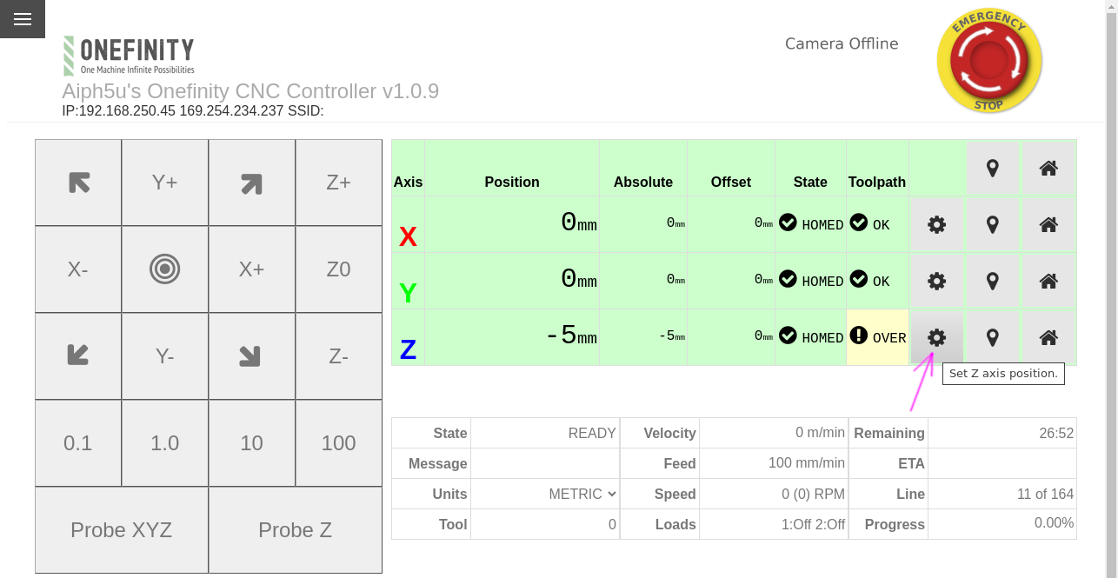Jog diagonally with the up-right arrow
This screenshot has width=1118, height=578.
(252, 183)
